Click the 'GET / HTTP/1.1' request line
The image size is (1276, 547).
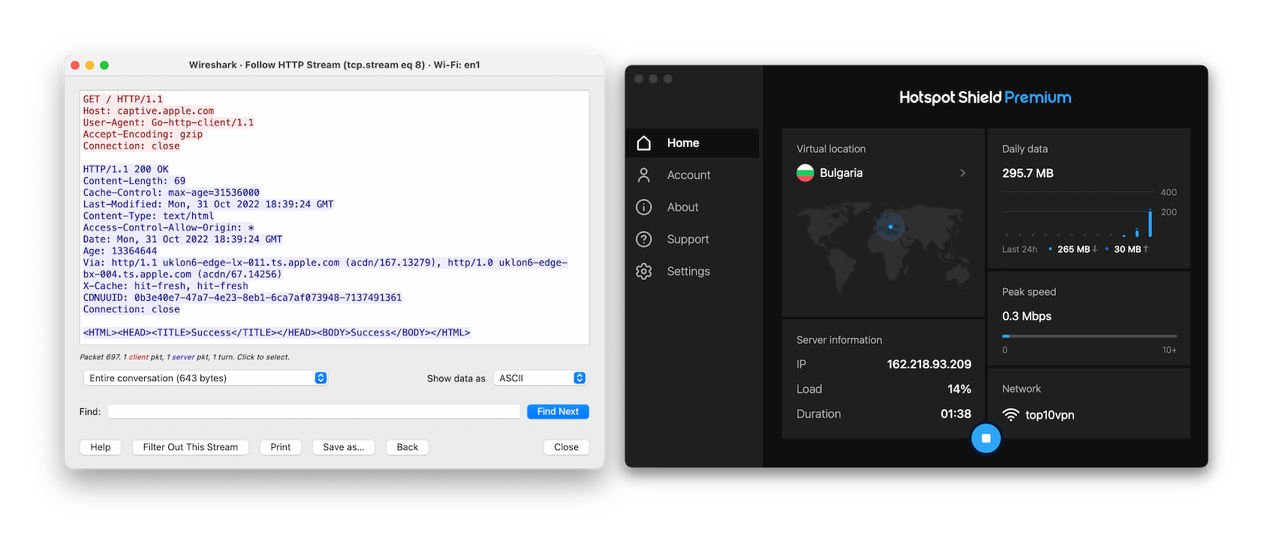(123, 99)
